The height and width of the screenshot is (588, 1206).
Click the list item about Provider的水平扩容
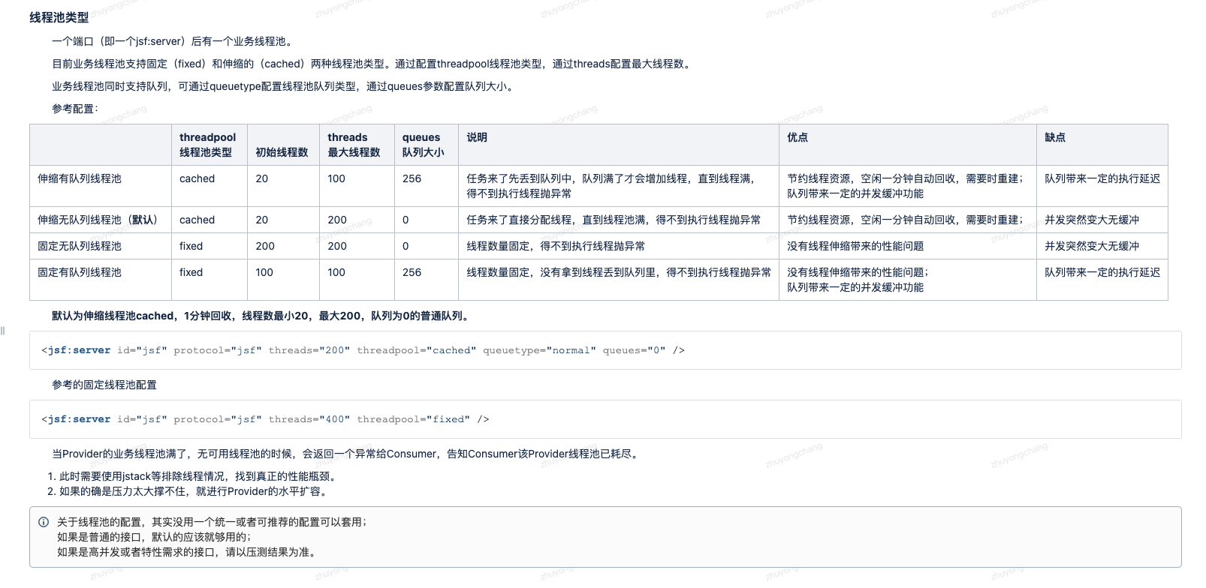193,491
